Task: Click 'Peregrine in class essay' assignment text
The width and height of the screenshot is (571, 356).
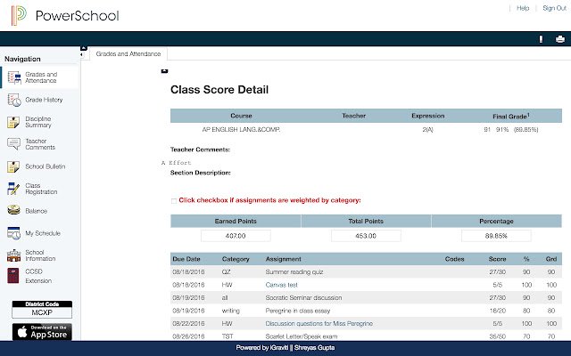Action: (298, 311)
